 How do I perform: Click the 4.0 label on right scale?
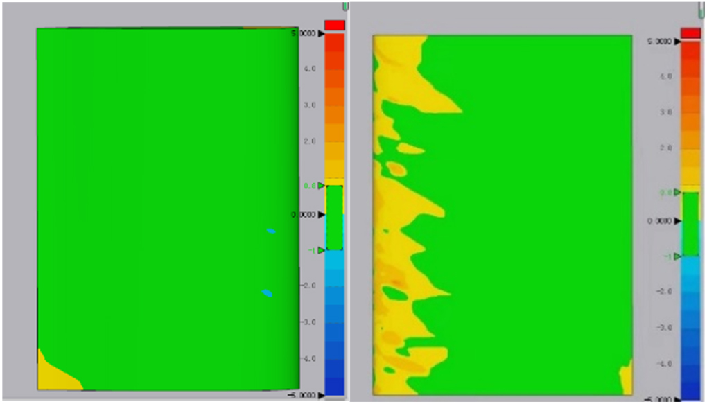coord(666,77)
